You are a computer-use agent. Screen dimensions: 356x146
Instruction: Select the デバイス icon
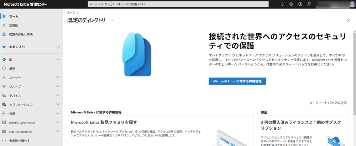tap(4, 96)
